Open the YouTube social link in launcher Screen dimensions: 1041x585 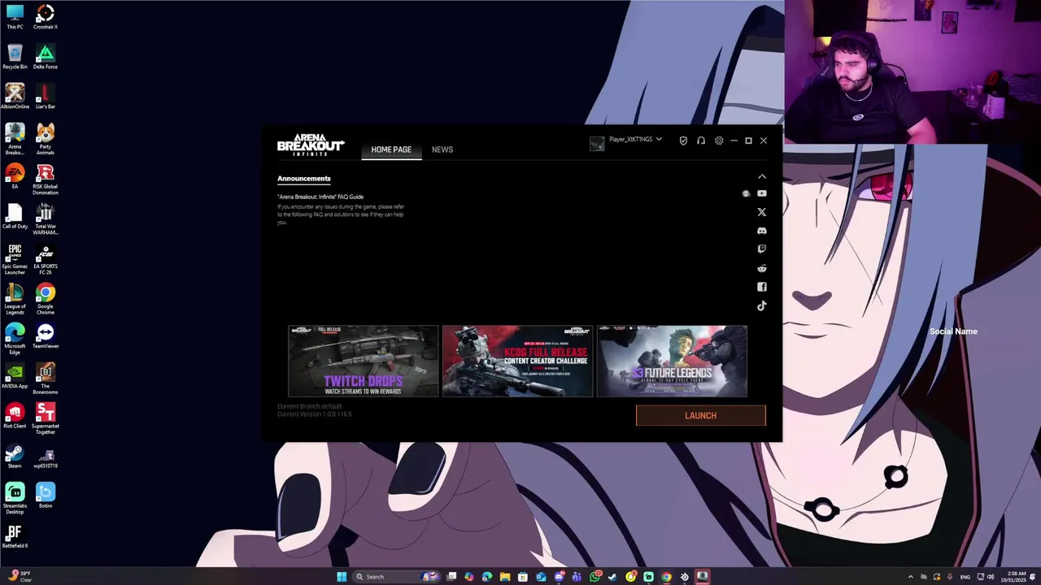(x=762, y=193)
